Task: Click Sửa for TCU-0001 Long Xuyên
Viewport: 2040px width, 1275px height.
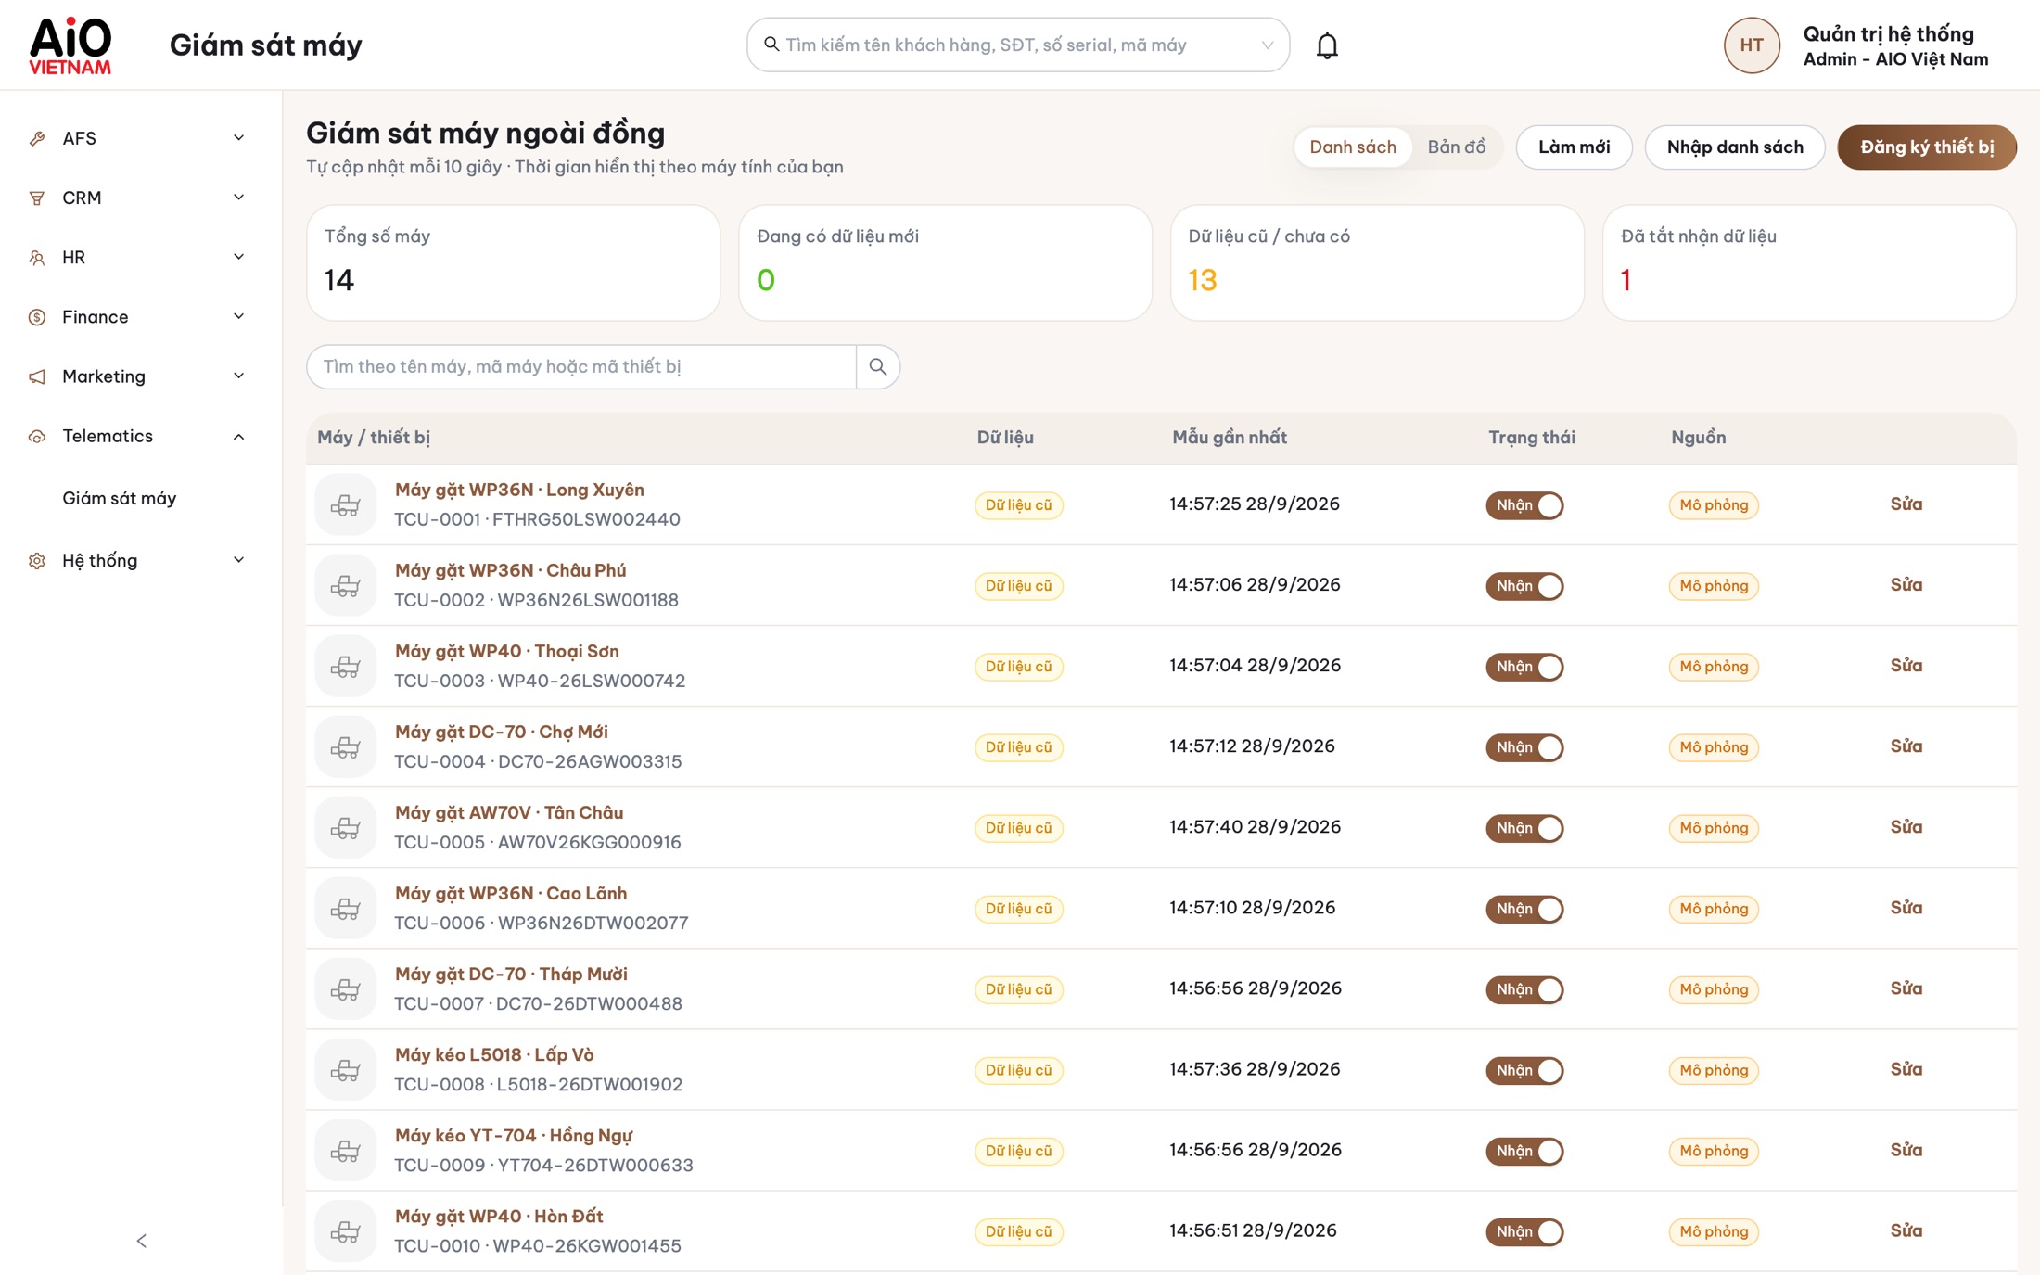Action: click(x=1906, y=504)
